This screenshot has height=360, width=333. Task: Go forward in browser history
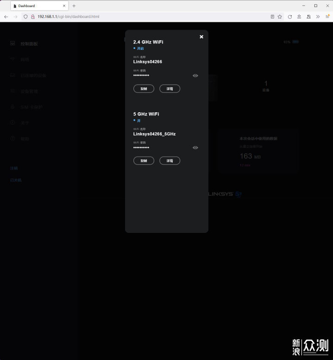coord(15,17)
